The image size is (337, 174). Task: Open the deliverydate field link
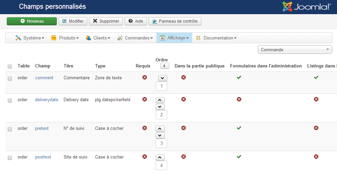click(47, 99)
